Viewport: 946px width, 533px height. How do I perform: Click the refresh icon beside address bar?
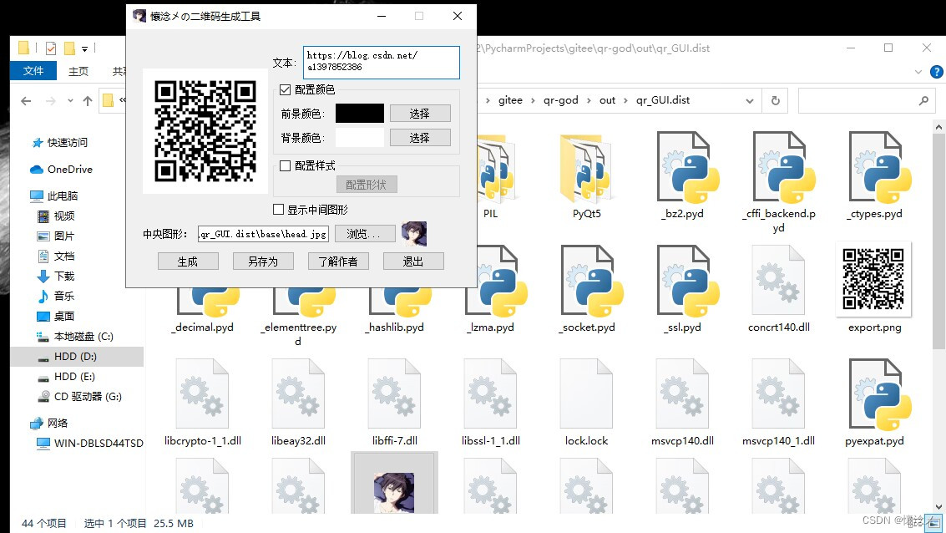(x=776, y=101)
